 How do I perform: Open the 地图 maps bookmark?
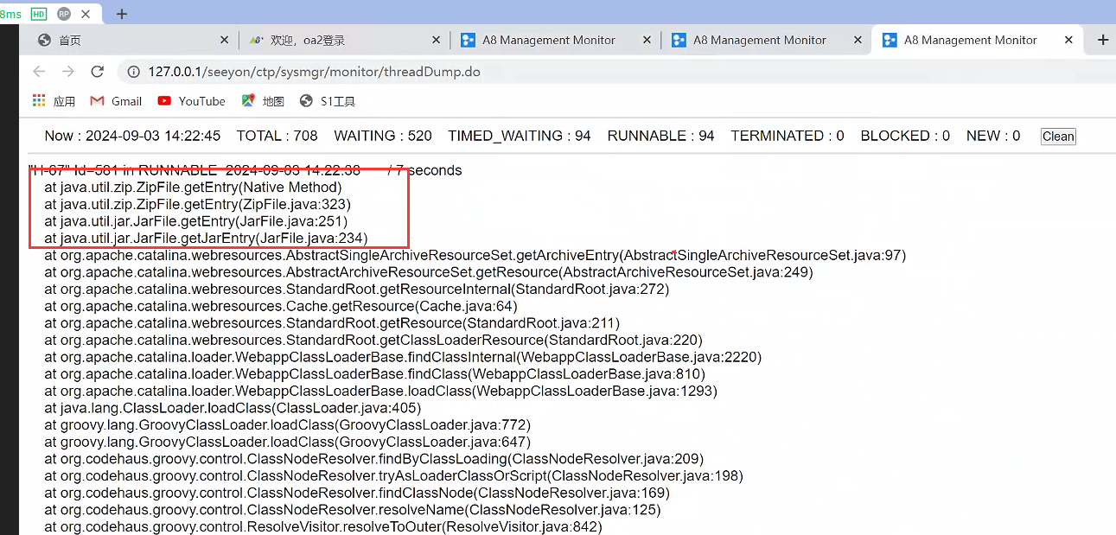(263, 101)
